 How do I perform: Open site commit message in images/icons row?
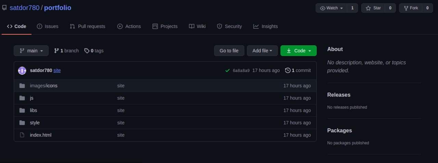pyautogui.click(x=121, y=86)
